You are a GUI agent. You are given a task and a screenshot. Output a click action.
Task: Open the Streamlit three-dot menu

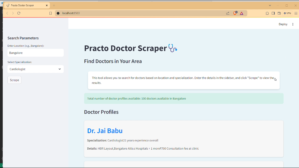[x=293, y=24]
